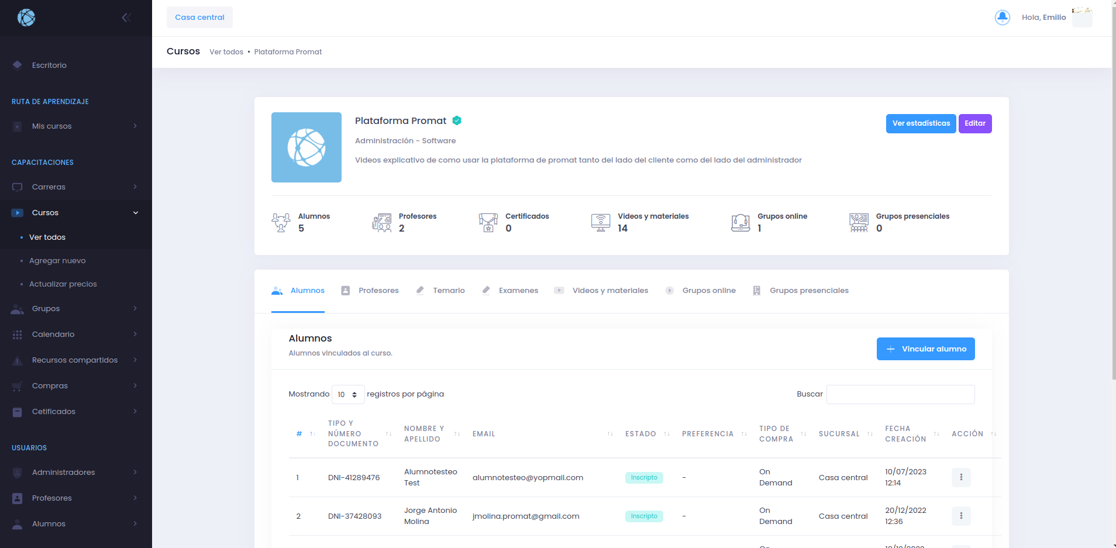Click the Compras icon in sidebar
This screenshot has width=1116, height=548.
[17, 385]
